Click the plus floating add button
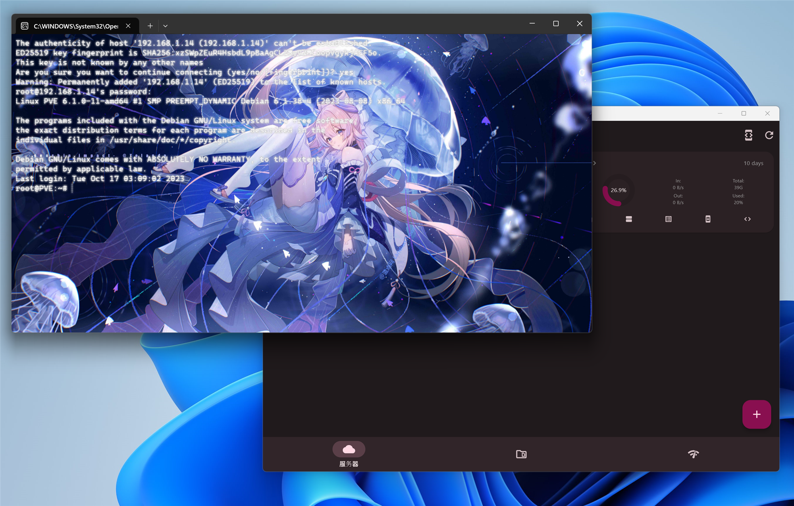This screenshot has width=794, height=506. (x=756, y=414)
